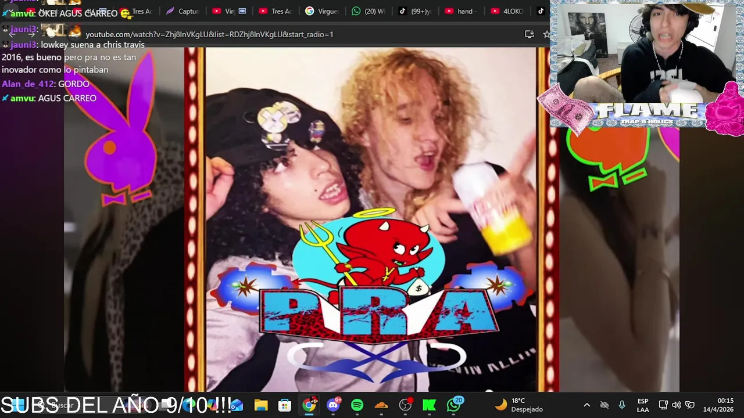Open Microsoft Store from the taskbar

[x=284, y=405]
